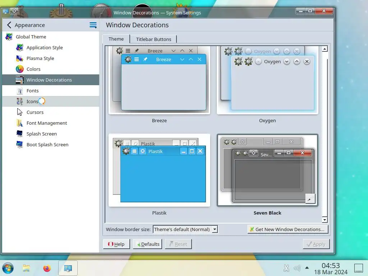Click the Global Theme icon
Image resolution: width=368 pixels, height=276 pixels.
coord(9,37)
